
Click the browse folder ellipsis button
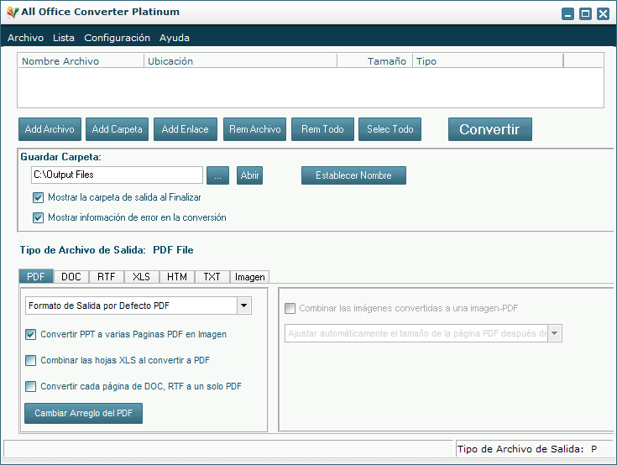pyautogui.click(x=217, y=175)
